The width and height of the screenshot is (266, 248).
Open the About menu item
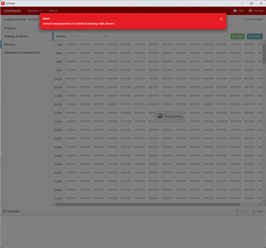coord(53,11)
